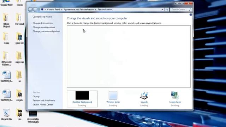Open the Desktop Background settings
The height and width of the screenshot is (127, 226).
click(x=82, y=99)
